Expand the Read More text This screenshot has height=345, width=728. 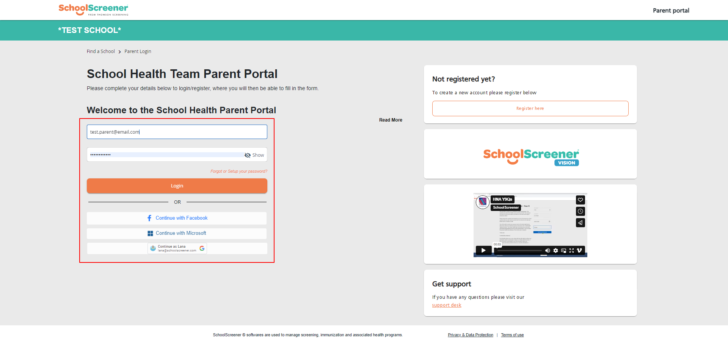391,120
